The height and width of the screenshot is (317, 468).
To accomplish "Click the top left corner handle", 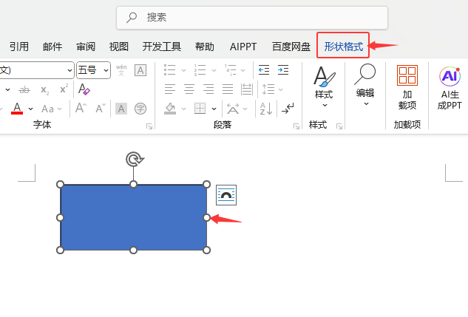I will [x=61, y=184].
